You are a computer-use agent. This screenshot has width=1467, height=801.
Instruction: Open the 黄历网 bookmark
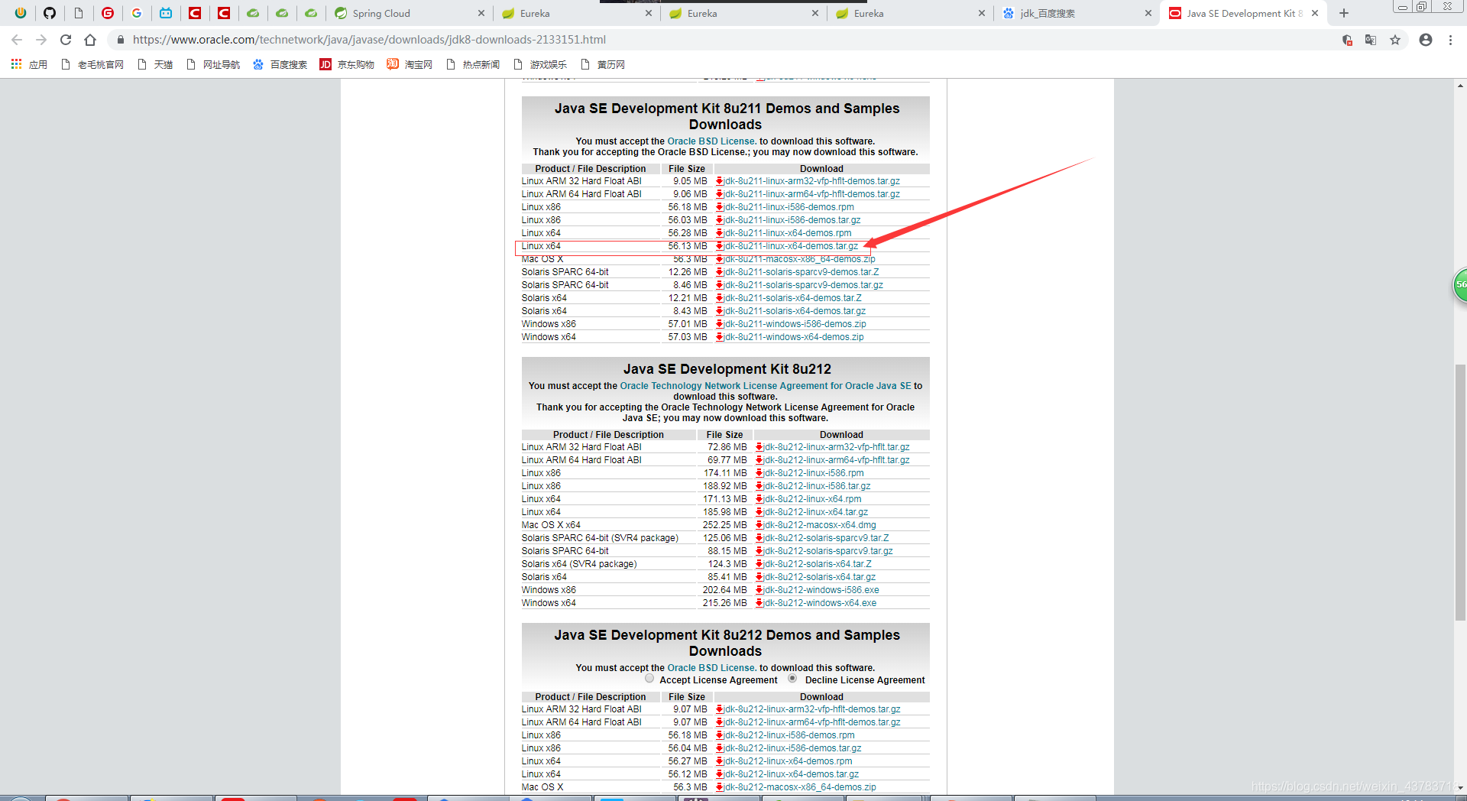point(603,65)
